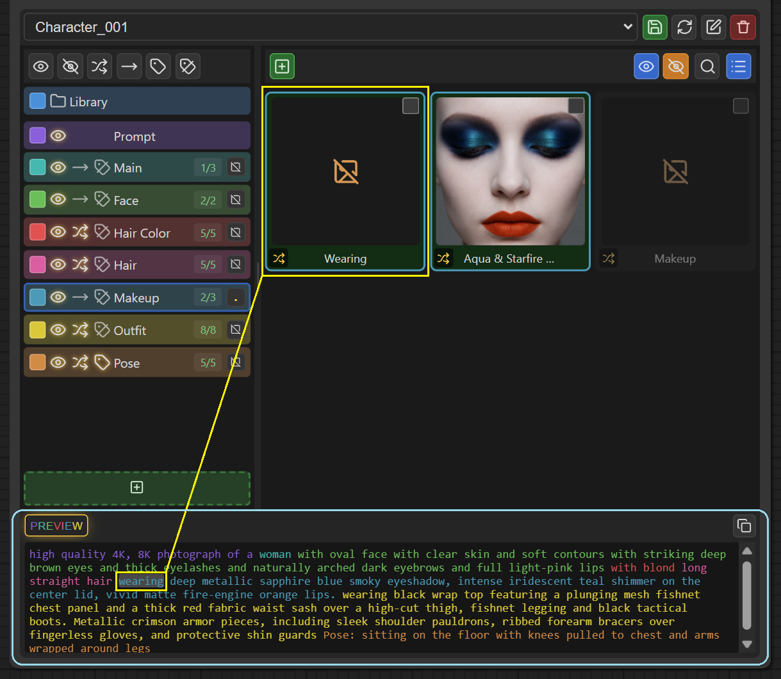Toggle visibility eye on Makeup row
Screen dimensions: 781x679
tap(58, 297)
